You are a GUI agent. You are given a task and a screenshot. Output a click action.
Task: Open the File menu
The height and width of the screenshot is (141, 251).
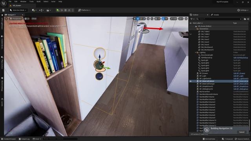click(10, 2)
